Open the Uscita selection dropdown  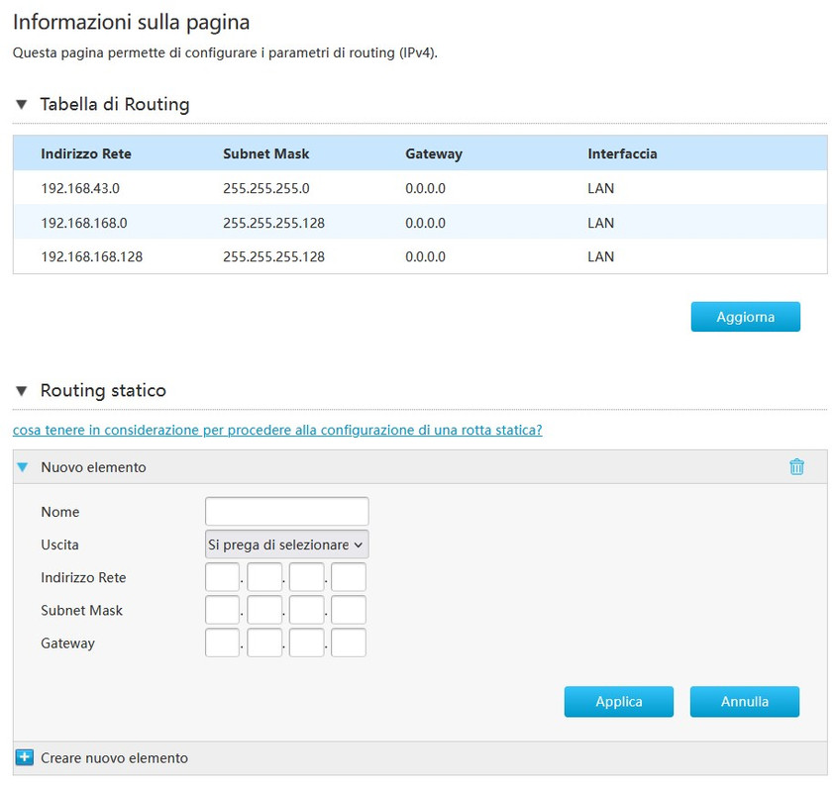287,544
